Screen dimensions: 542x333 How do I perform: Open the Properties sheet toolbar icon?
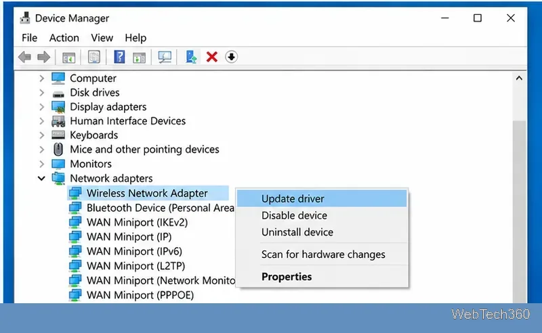pos(93,57)
